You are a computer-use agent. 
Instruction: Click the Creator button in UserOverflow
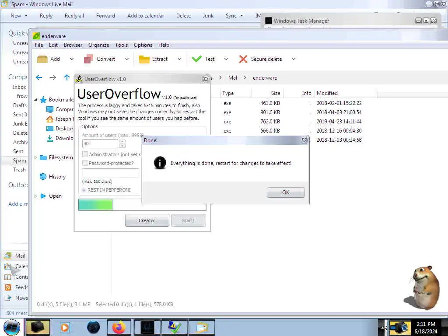coord(147,220)
